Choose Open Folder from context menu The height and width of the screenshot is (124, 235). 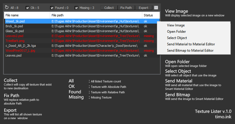click(x=176, y=32)
